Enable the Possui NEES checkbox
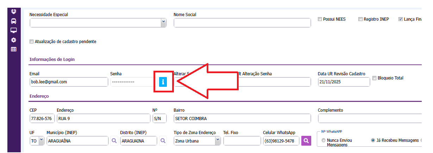This screenshot has width=433, height=153. click(x=320, y=19)
